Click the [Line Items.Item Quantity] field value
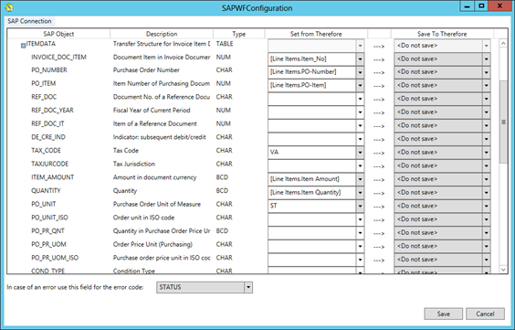This screenshot has width=515, height=330. pos(306,193)
